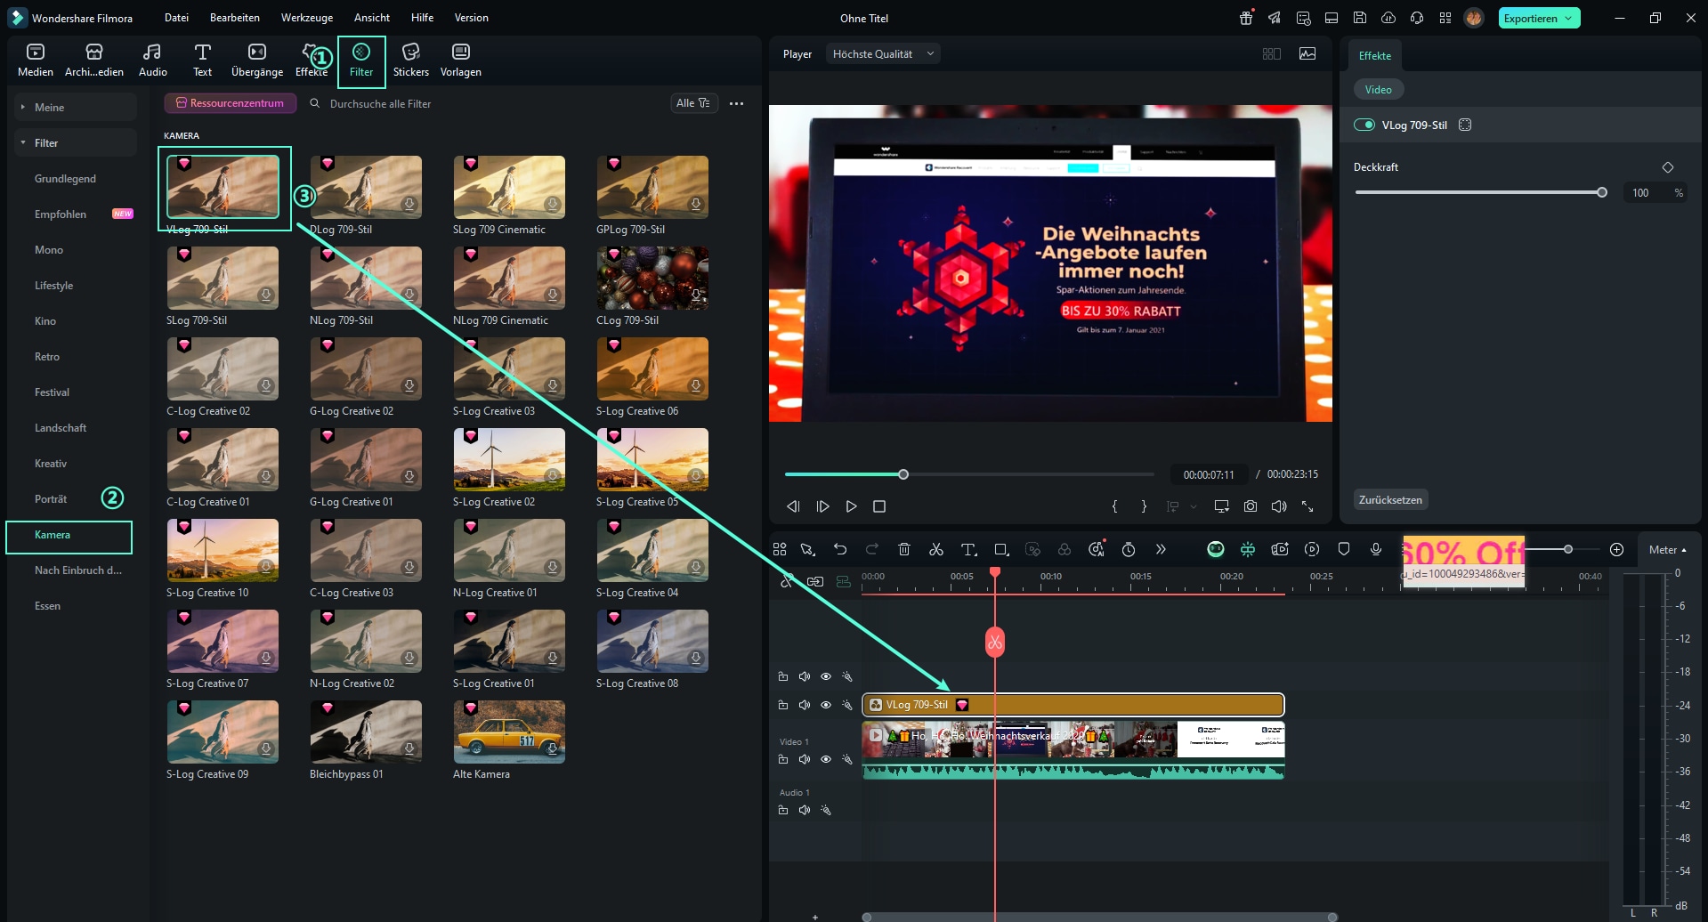
Task: Open the three-dots more options menu
Action: (x=737, y=103)
